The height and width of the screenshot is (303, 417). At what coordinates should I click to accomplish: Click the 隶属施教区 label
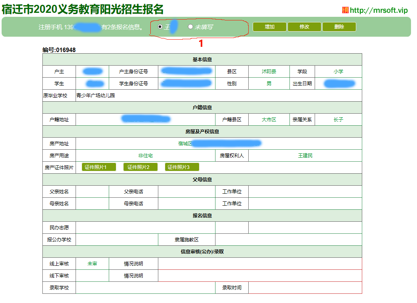point(187,240)
